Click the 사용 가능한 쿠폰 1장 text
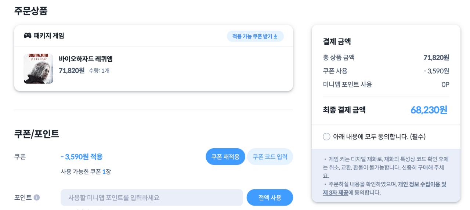 tap(86, 171)
